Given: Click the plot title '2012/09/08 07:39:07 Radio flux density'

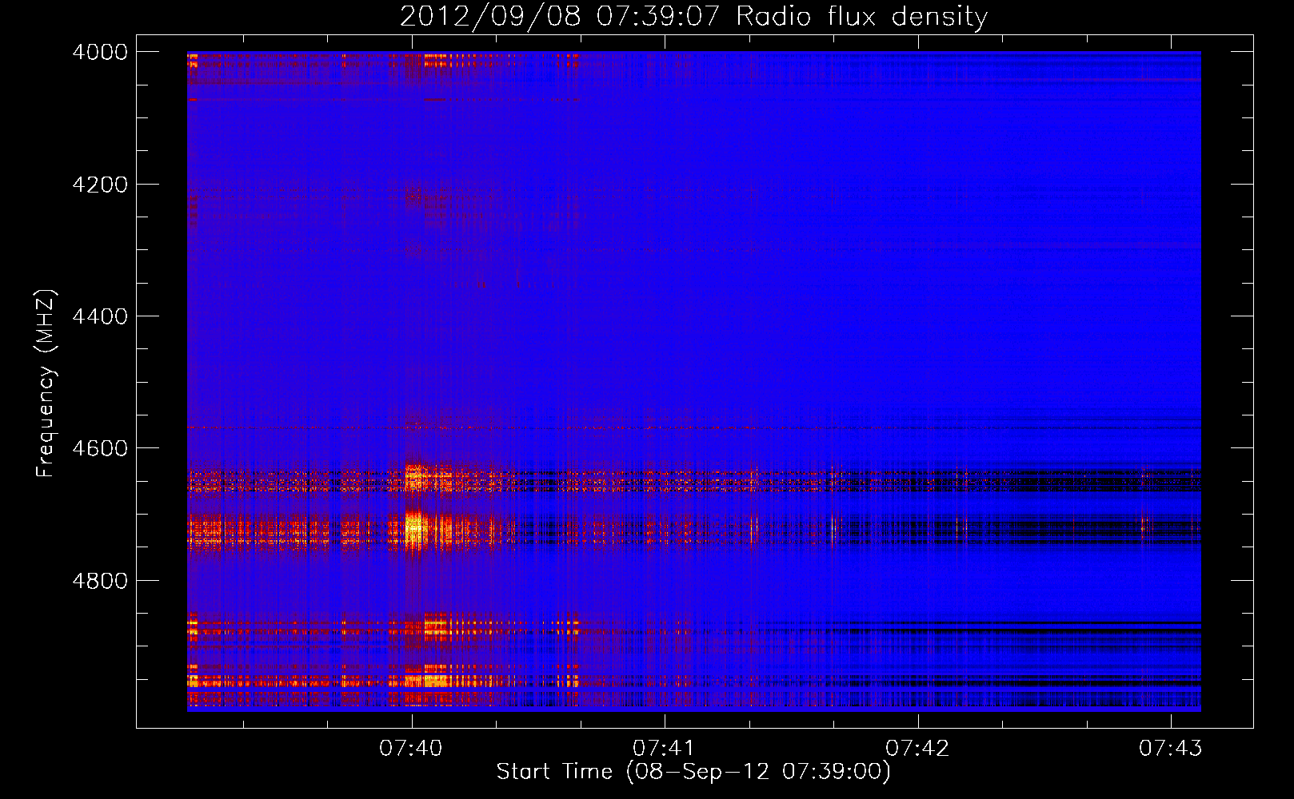Looking at the screenshot, I should (694, 16).
